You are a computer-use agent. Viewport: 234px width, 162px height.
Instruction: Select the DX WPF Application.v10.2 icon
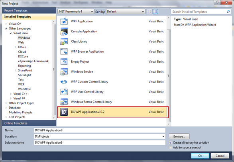point(64,112)
